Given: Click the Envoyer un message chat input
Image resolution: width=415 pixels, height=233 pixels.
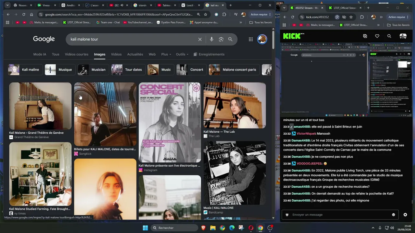Looking at the screenshot, I should coord(340,215).
